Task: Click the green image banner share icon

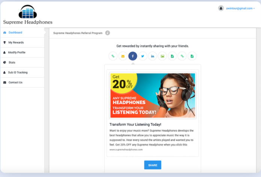Action: 162,56
